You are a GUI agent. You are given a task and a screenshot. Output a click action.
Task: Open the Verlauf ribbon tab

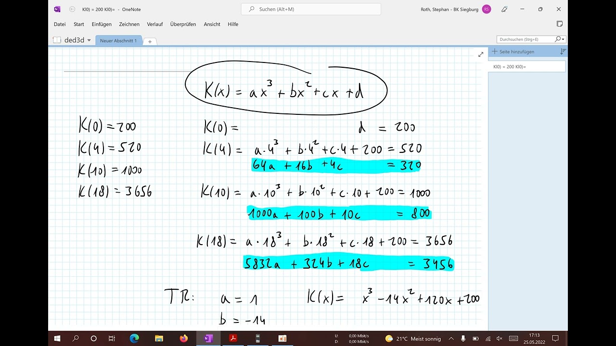click(155, 24)
